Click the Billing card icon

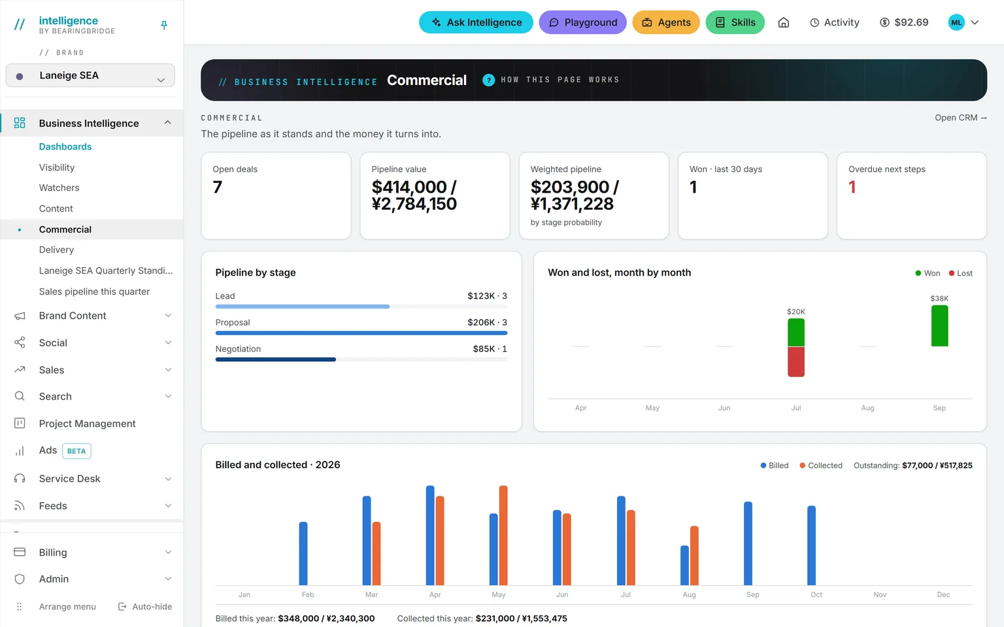pyautogui.click(x=20, y=552)
